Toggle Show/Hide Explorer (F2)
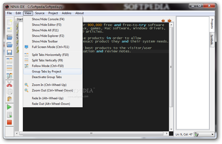This screenshot has height=144, width=222. tap(53, 36)
